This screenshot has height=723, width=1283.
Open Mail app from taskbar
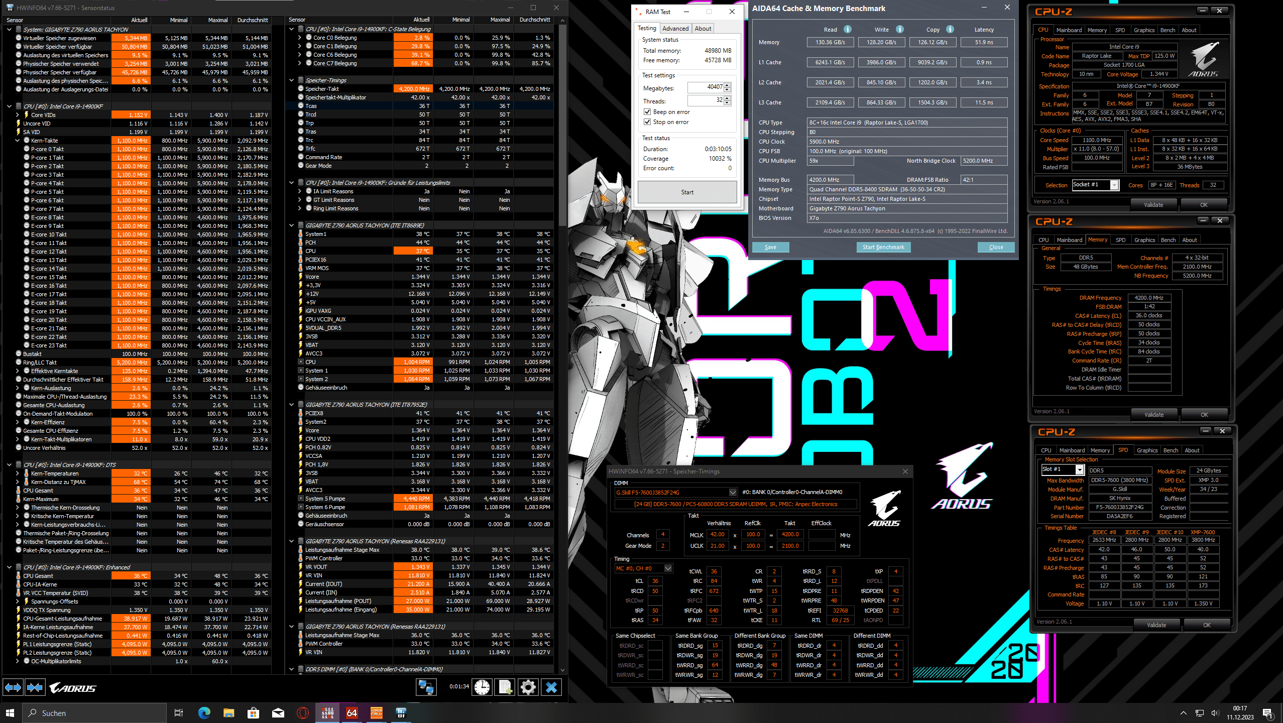278,713
